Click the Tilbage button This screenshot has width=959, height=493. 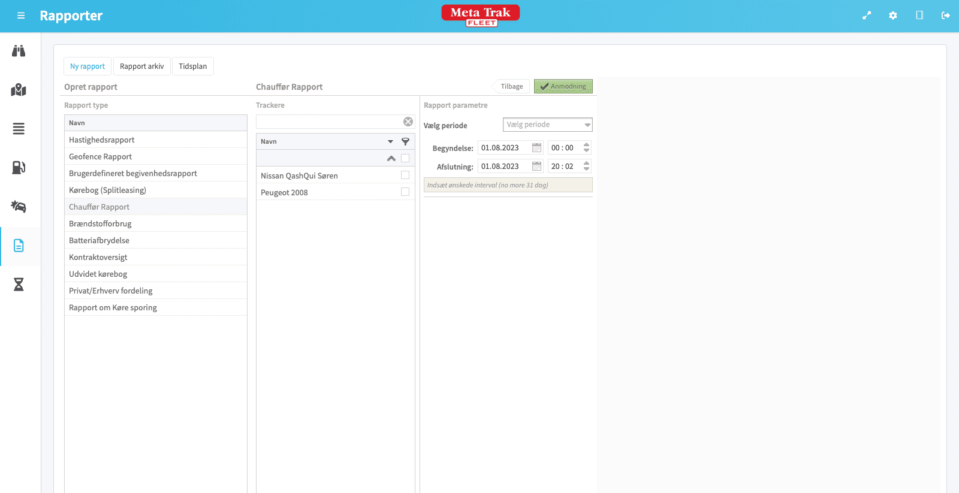512,86
